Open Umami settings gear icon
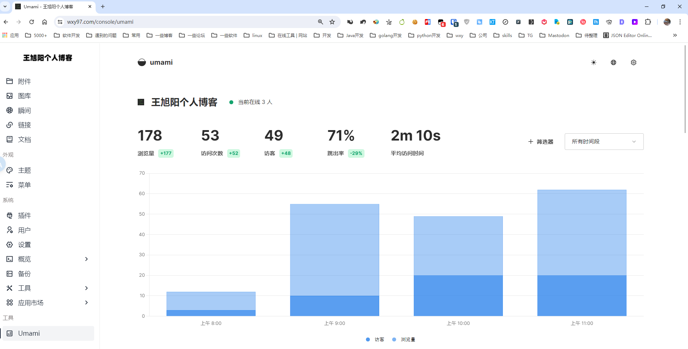688x349 pixels. 633,63
